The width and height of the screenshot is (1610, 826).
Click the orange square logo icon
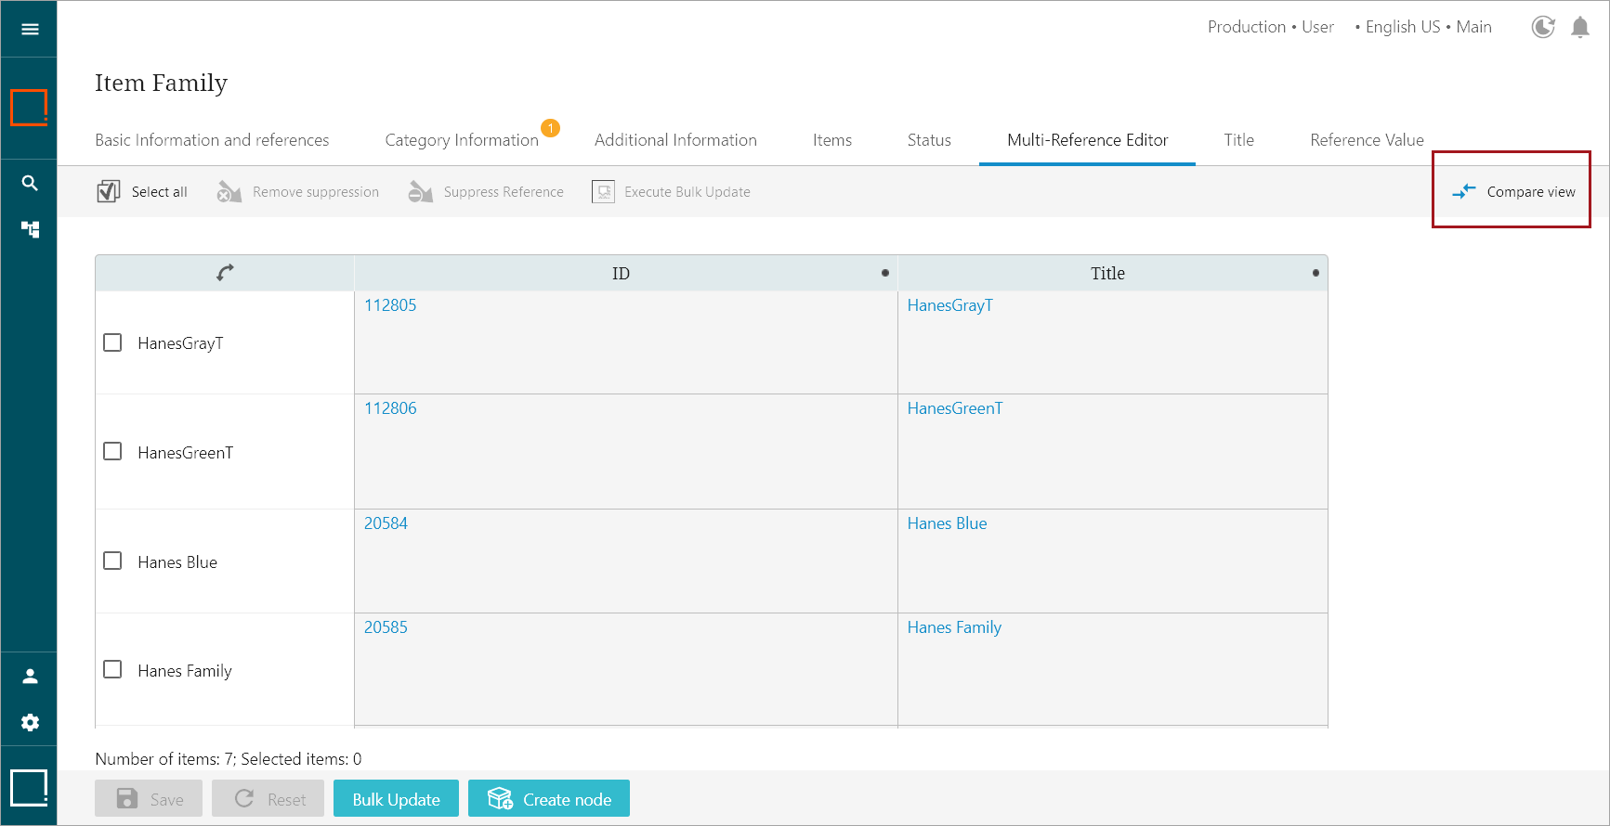(29, 107)
